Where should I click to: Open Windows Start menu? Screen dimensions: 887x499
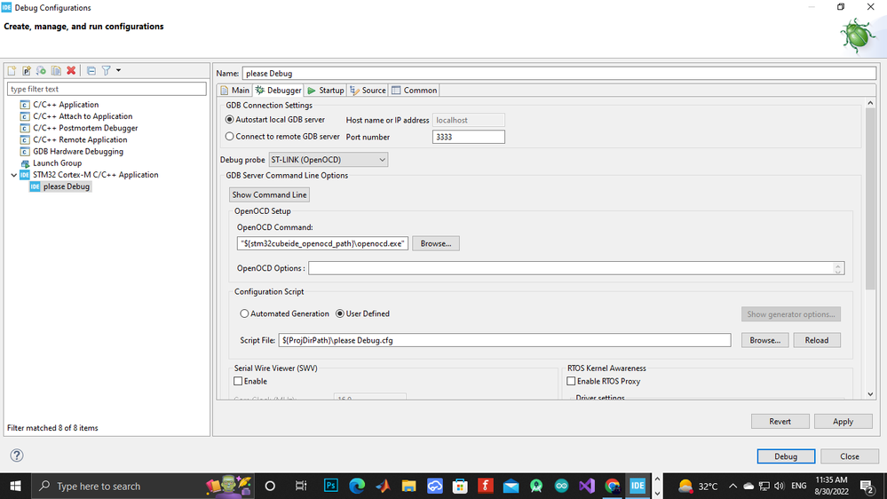[15, 486]
